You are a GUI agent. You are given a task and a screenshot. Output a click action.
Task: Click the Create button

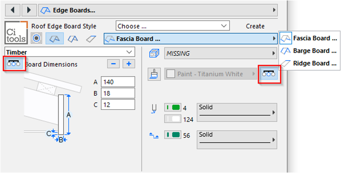[255, 26]
